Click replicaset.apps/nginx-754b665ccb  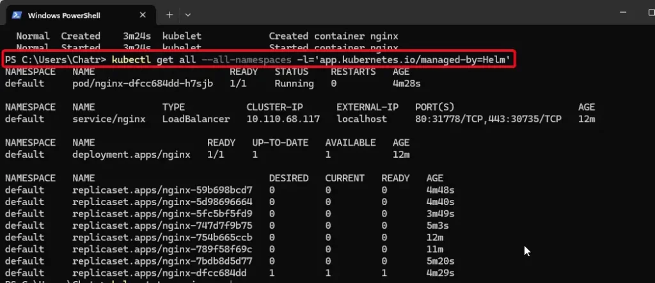pos(162,238)
